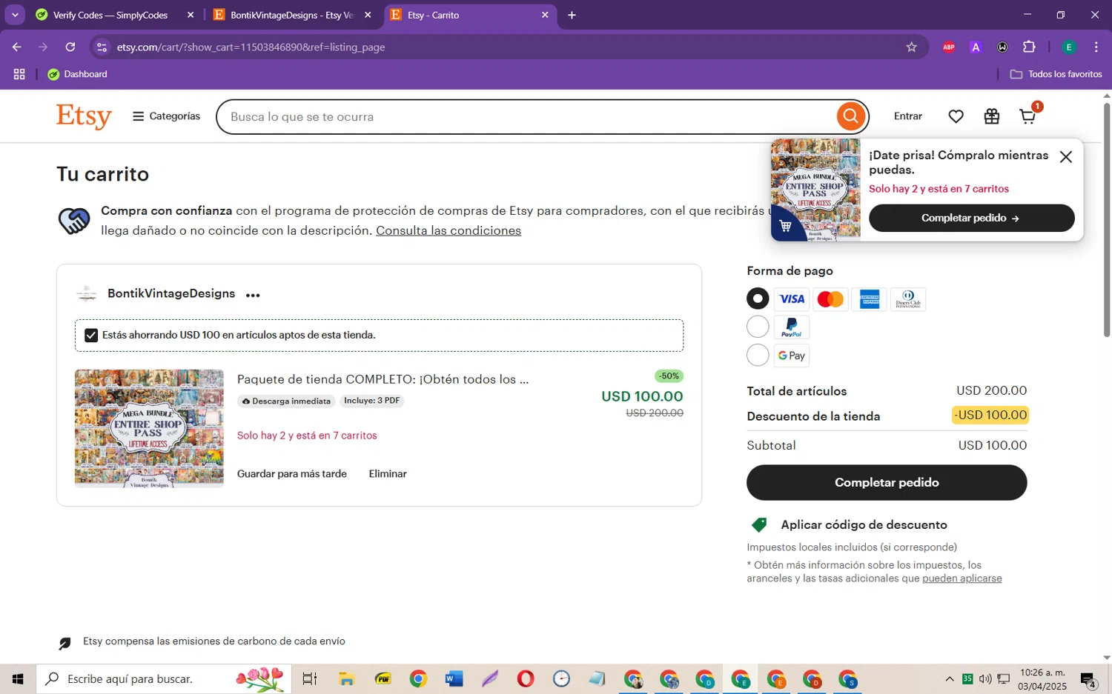Click the Etsy logo
This screenshot has width=1112, height=694.
coord(84,116)
